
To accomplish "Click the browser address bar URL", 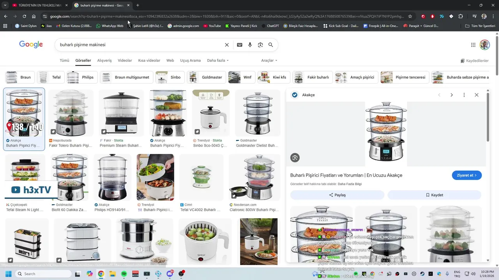I will (227, 16).
